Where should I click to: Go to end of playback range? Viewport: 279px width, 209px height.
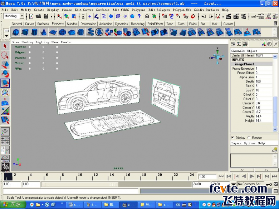point(274,176)
